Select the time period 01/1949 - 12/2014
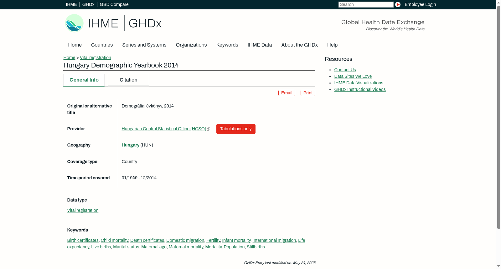Screen dimensions: 501x269 click(x=139, y=178)
